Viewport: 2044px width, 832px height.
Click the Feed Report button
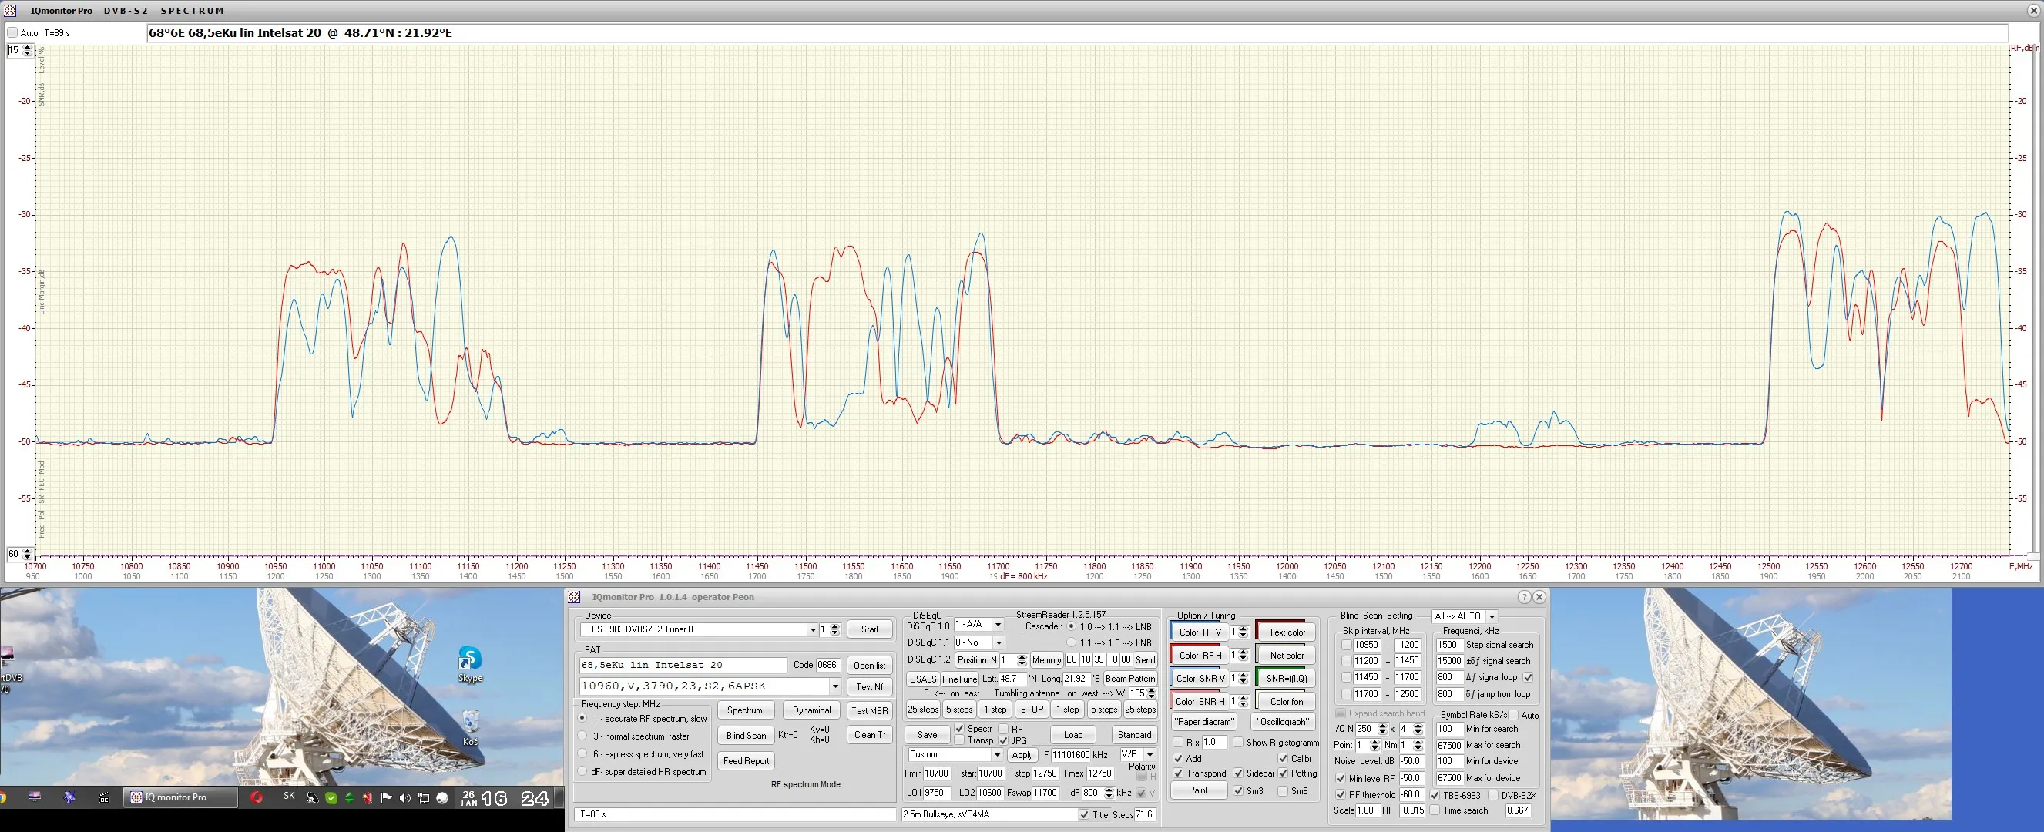coord(746,760)
